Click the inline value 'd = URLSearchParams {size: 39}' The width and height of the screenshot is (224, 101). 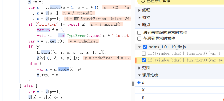97,19
